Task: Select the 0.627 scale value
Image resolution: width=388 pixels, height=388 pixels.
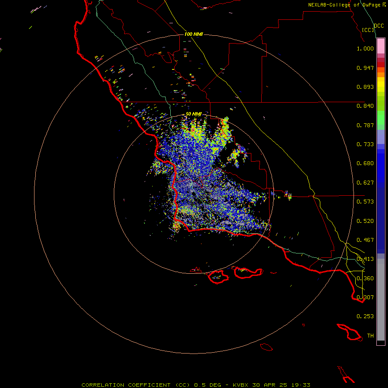Action: tap(365, 183)
